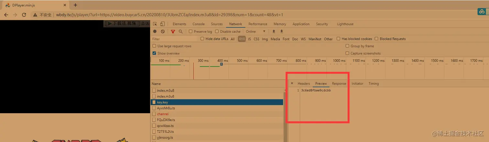Image resolution: width=489 pixels, height=142 pixels.
Task: Select the inspect element picker icon
Action: 155,24
